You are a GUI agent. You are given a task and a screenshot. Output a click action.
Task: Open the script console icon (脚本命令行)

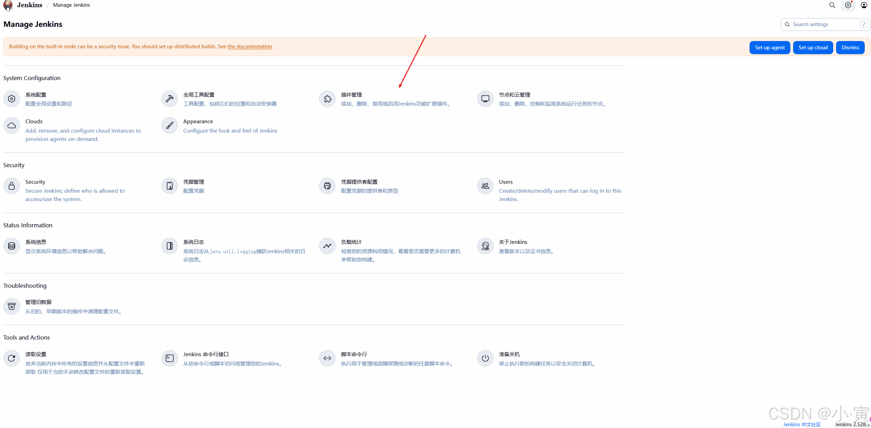point(327,358)
